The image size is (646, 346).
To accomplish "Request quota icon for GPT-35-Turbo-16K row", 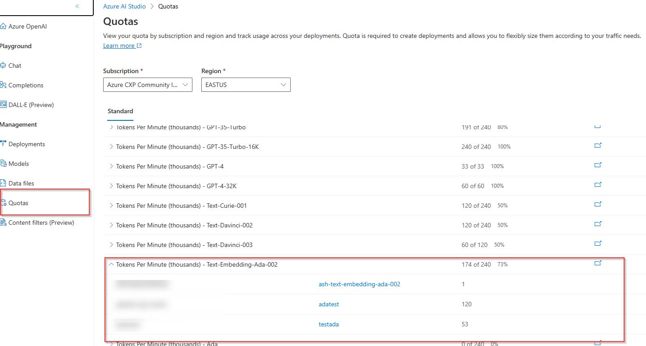I will click(x=598, y=145).
